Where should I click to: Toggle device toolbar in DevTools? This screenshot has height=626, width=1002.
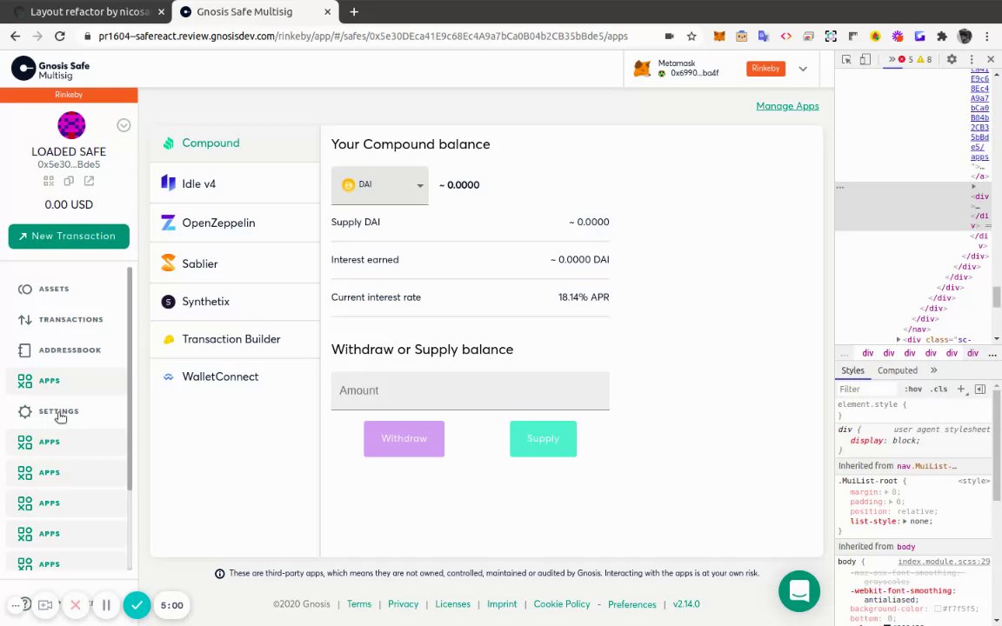(x=865, y=59)
